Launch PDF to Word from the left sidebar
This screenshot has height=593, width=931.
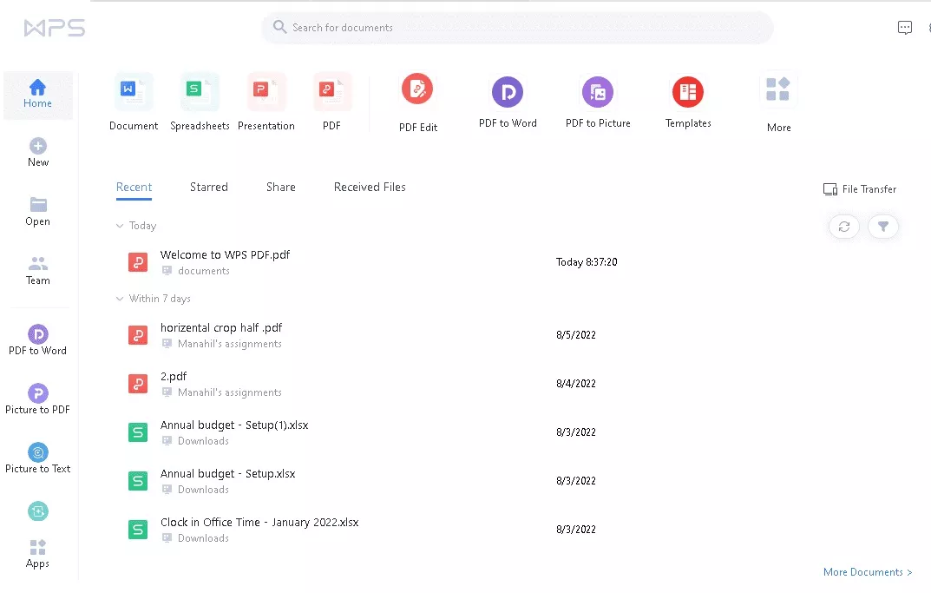37,340
